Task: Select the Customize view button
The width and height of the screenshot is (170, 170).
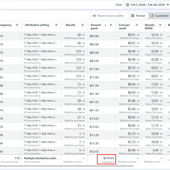Action: (159, 16)
